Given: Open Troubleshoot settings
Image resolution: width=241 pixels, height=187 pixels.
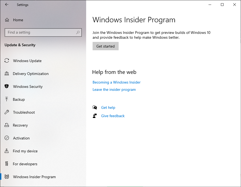Looking at the screenshot, I should coord(24,112).
